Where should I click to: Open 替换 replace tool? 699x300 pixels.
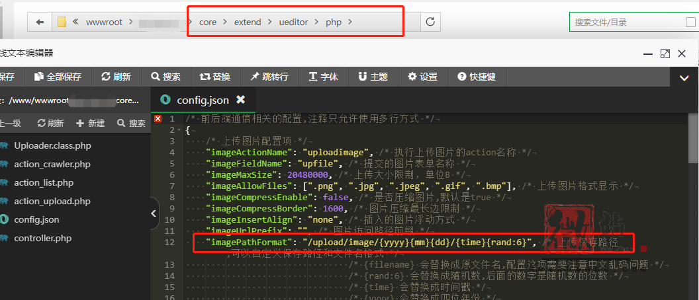pyautogui.click(x=215, y=77)
